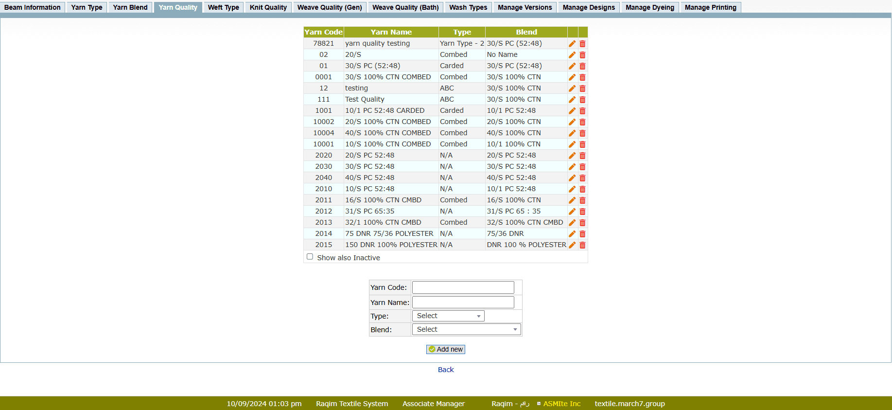Image resolution: width=892 pixels, height=410 pixels.
Task: Edit the 40/S PC 52:48 row
Action: pos(572,178)
